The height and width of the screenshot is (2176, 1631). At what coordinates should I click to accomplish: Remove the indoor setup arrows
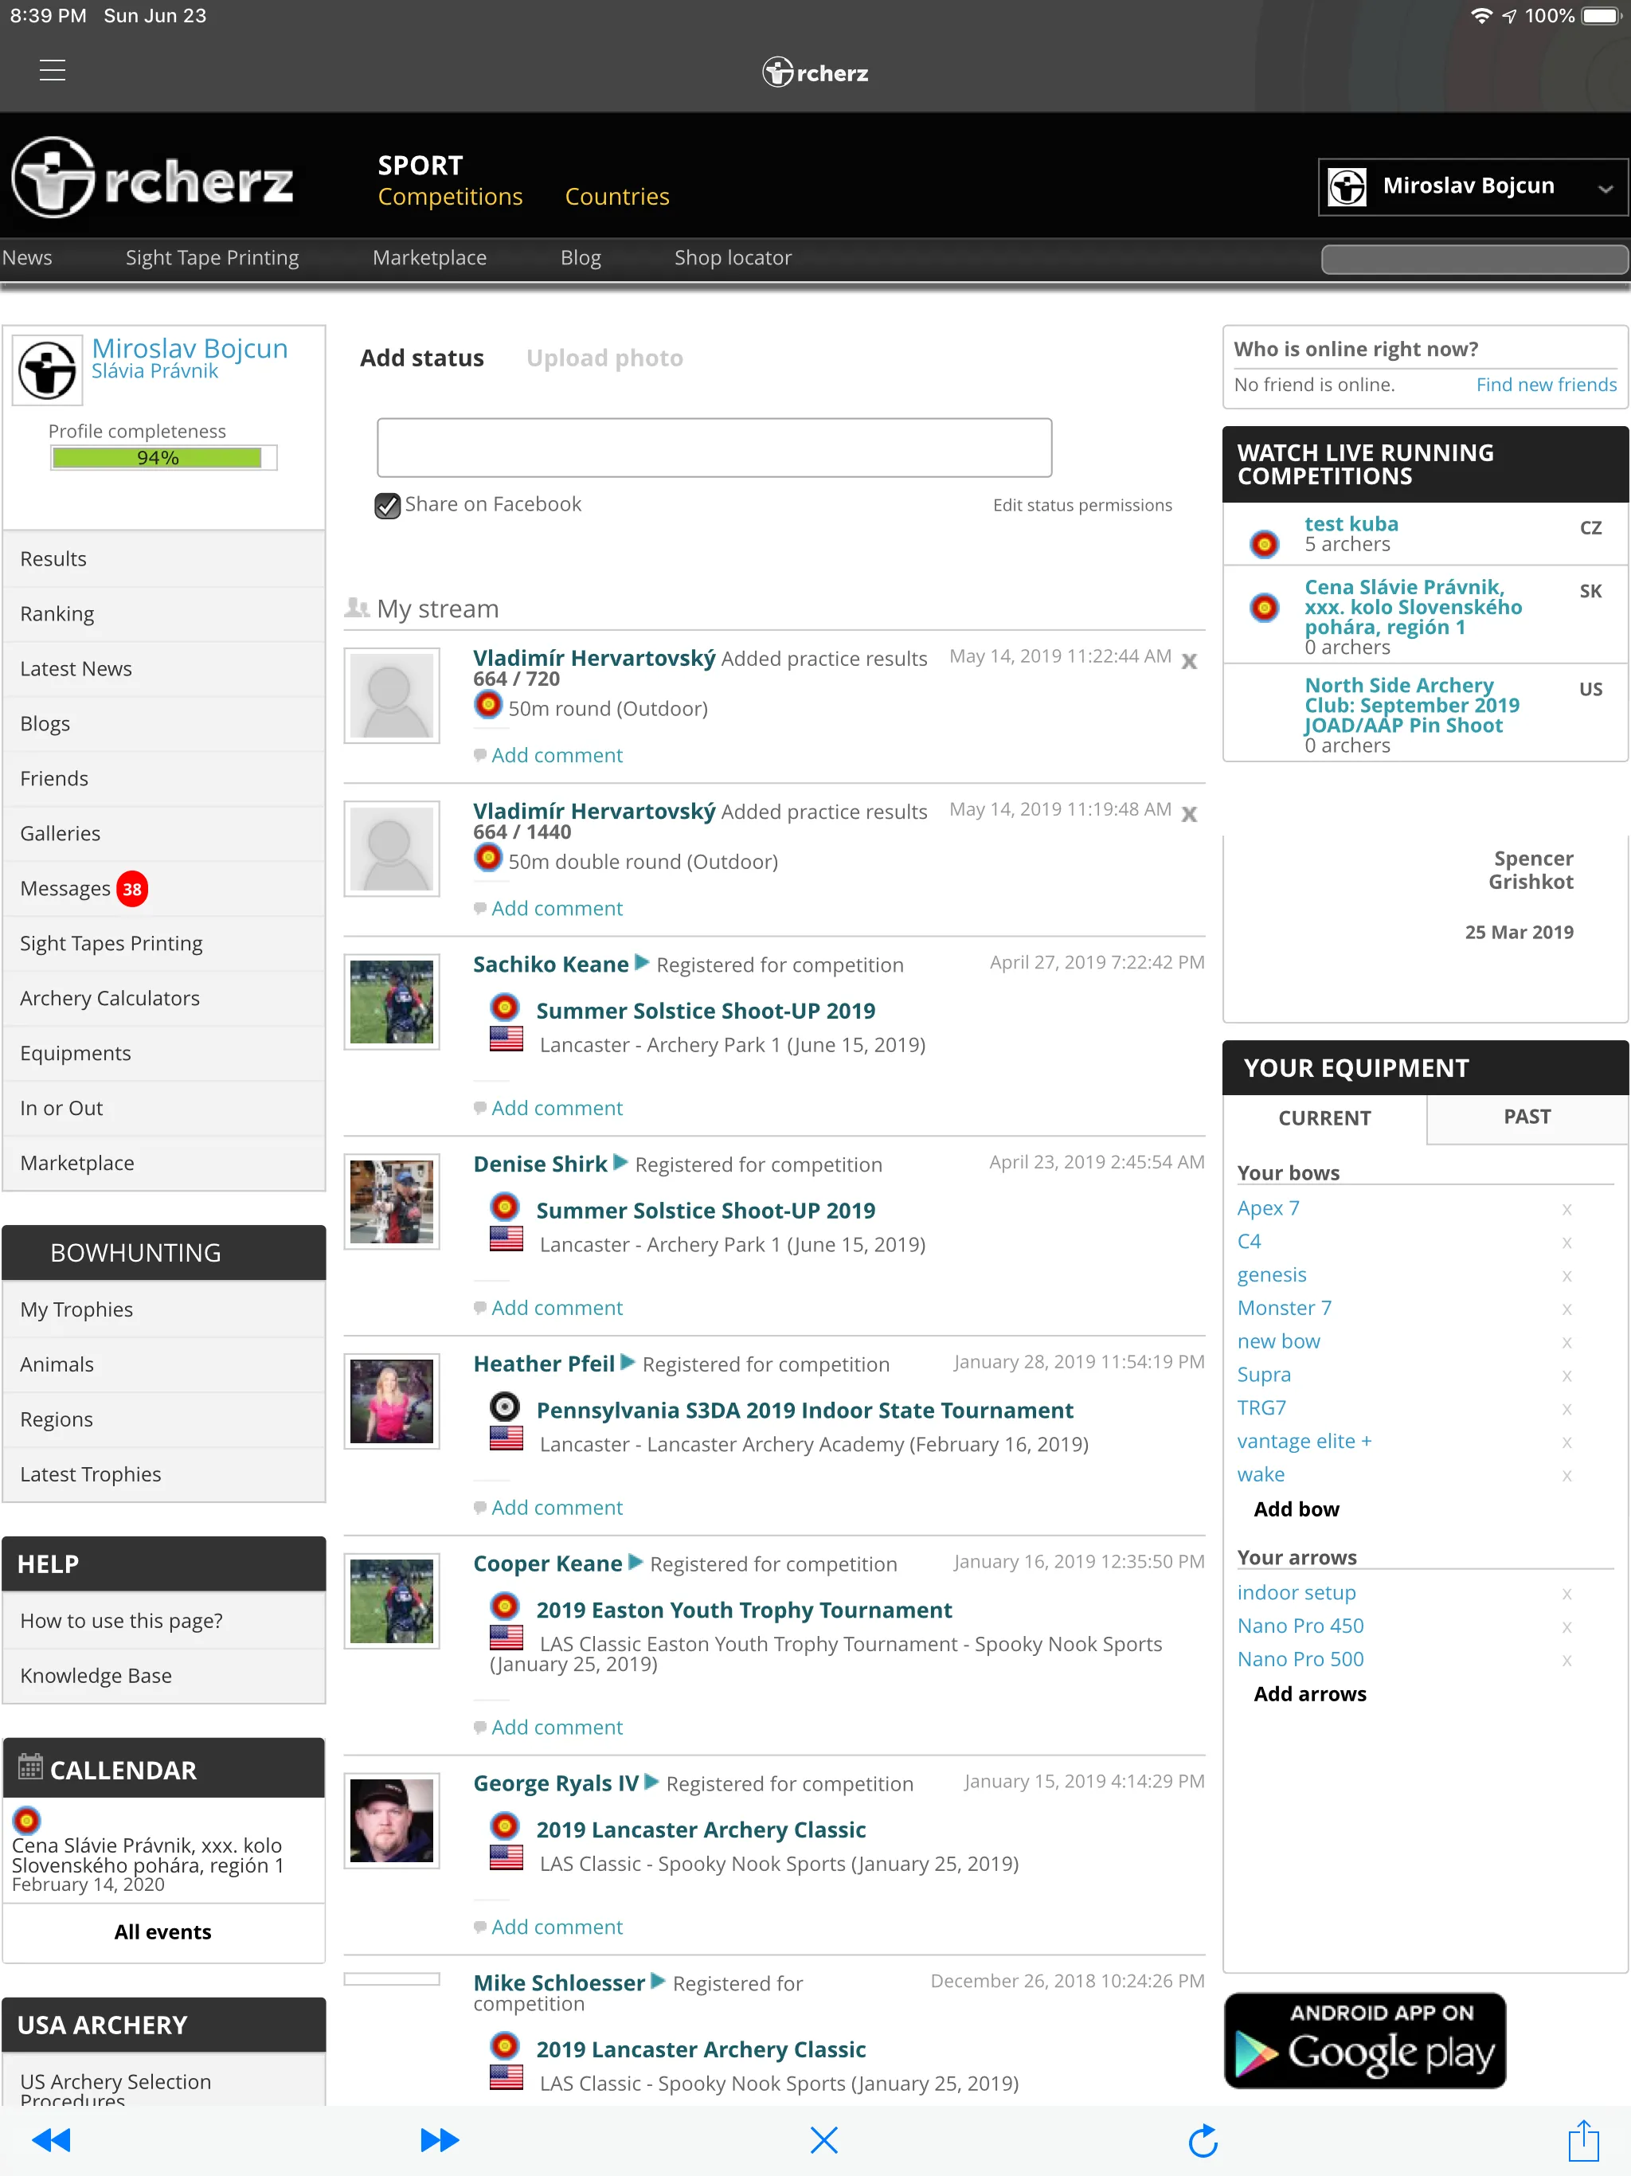pyautogui.click(x=1567, y=1594)
